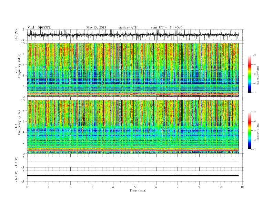Click the "3" minute tick label

click(x=92, y=187)
